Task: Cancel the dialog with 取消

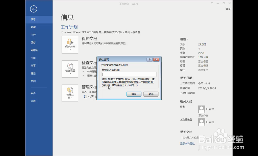Action: [x=151, y=94]
